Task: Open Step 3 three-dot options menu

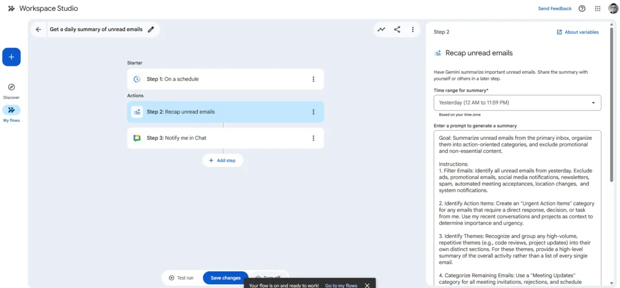Action: (x=313, y=138)
